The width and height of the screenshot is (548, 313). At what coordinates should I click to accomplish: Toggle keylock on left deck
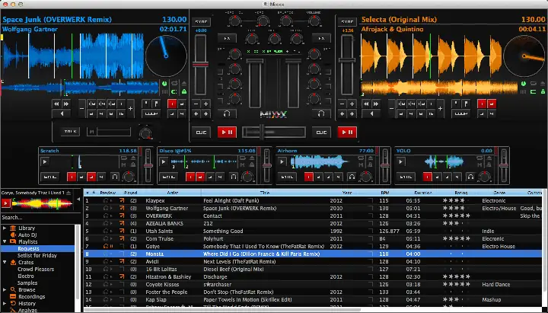point(184,91)
